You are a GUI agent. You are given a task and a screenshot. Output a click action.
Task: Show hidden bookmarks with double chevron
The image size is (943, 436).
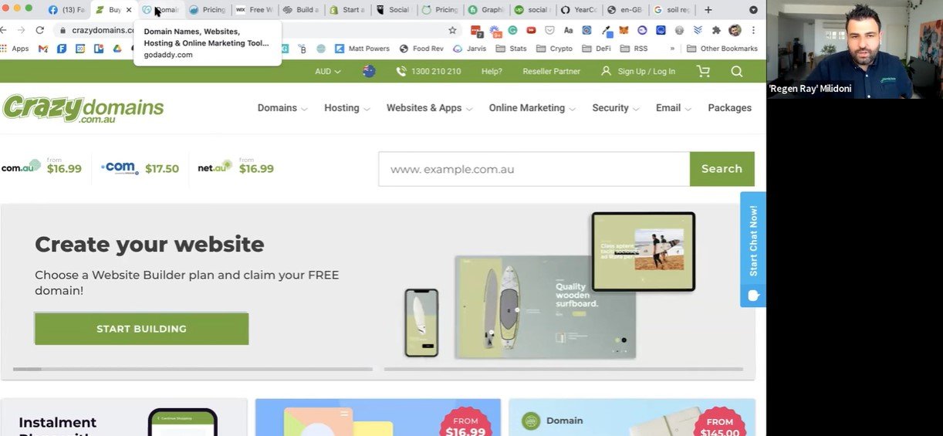point(672,49)
